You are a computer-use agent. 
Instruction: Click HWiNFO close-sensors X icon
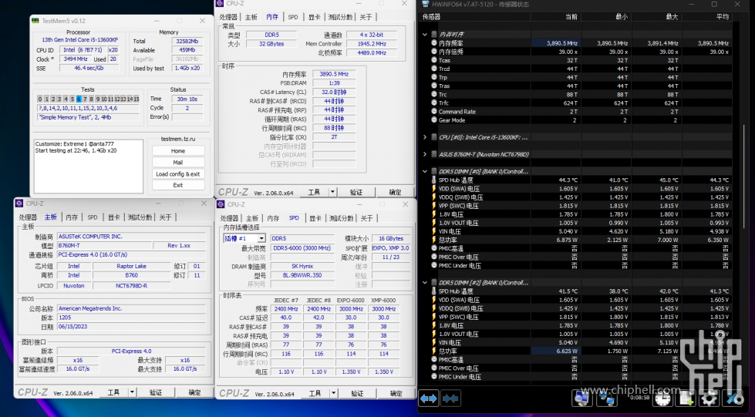[x=733, y=399]
